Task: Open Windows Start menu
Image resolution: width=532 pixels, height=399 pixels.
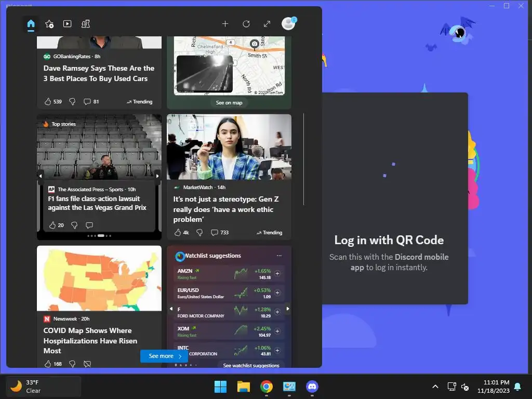Action: (220, 387)
